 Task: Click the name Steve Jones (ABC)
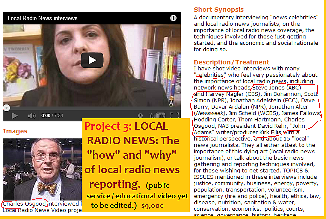click(x=276, y=88)
